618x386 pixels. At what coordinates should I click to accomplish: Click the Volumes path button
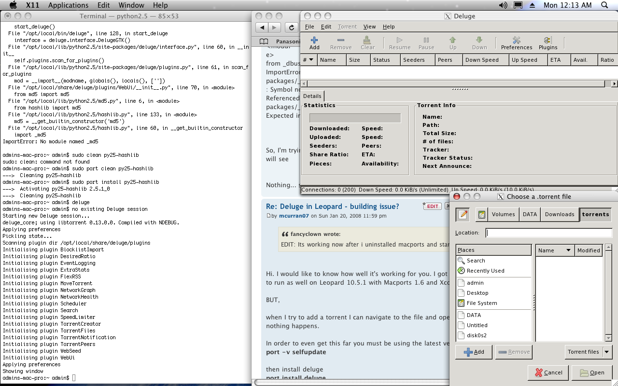504,215
